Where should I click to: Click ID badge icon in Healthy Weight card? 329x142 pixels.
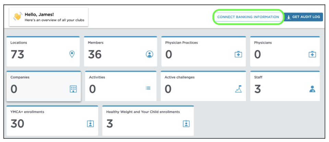click(186, 124)
